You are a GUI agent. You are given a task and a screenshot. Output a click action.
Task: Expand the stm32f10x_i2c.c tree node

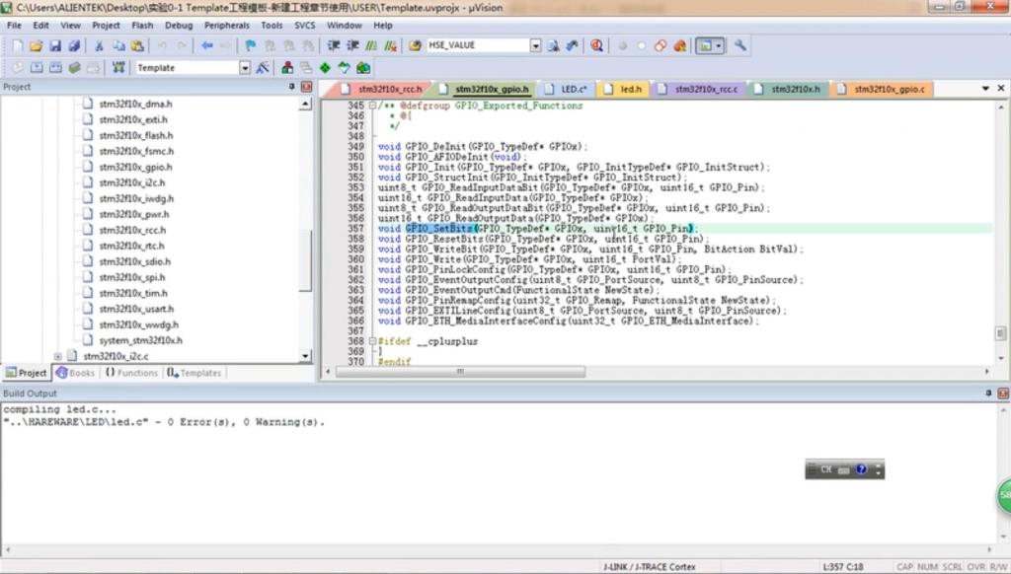(x=58, y=356)
